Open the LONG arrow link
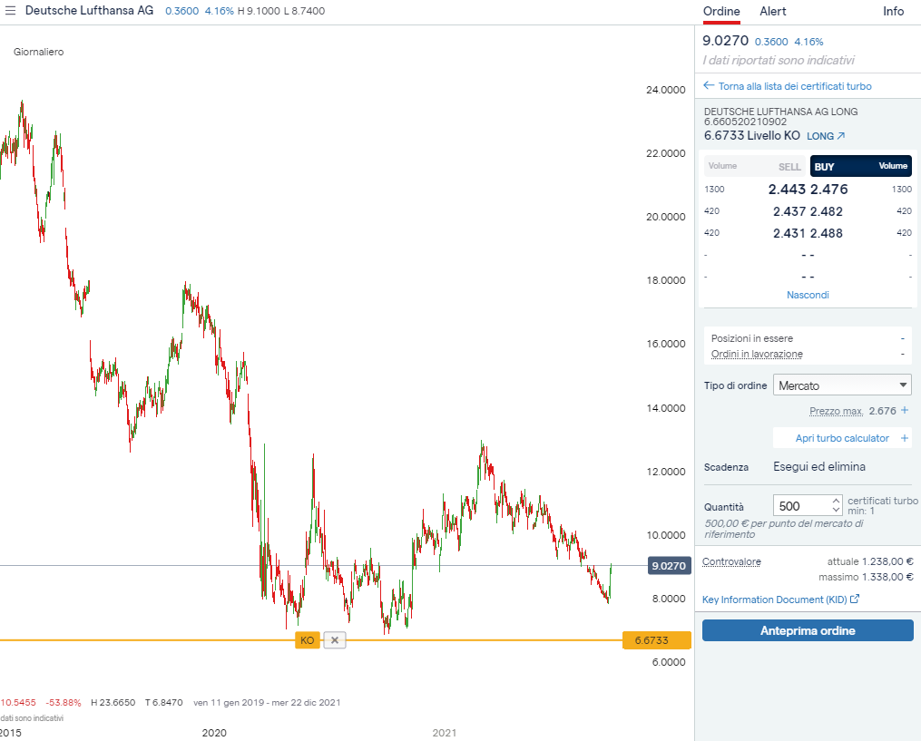This screenshot has width=921, height=741. tap(840, 136)
